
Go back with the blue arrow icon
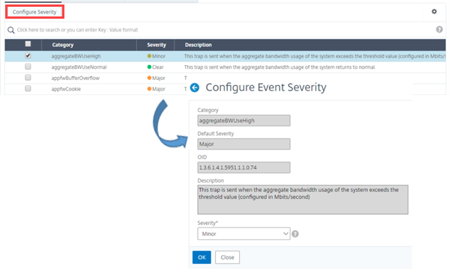(x=195, y=88)
